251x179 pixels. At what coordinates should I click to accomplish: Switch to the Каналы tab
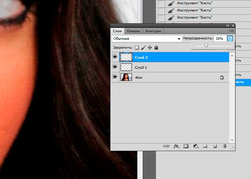[133, 31]
